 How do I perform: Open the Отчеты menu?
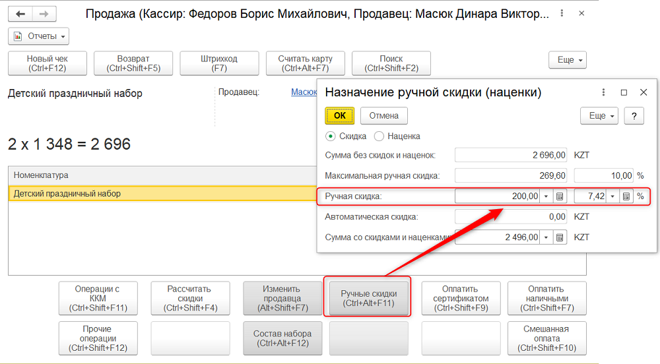[x=38, y=36]
